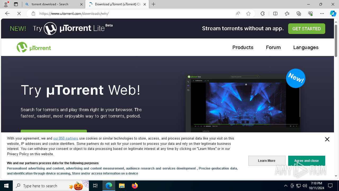This screenshot has width=339, height=191.
Task: Go back with the browser back arrow
Action: click(x=7, y=14)
